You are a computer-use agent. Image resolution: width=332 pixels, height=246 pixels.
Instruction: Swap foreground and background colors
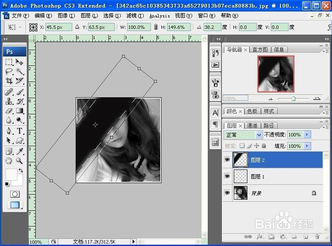pos(20,170)
